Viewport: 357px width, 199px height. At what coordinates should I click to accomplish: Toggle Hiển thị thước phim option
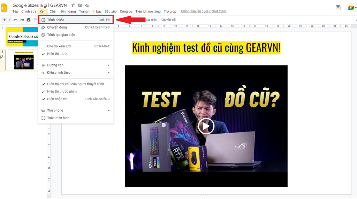point(76,91)
